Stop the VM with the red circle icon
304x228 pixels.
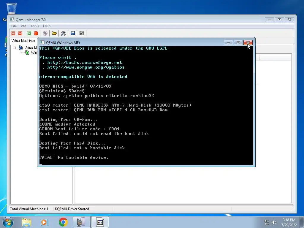[36, 33]
